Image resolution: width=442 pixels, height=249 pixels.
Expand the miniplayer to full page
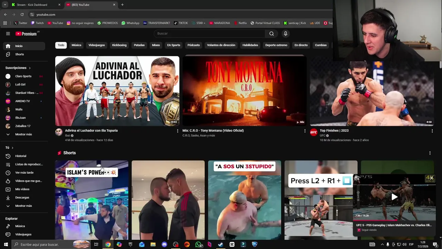[x=357, y=178]
